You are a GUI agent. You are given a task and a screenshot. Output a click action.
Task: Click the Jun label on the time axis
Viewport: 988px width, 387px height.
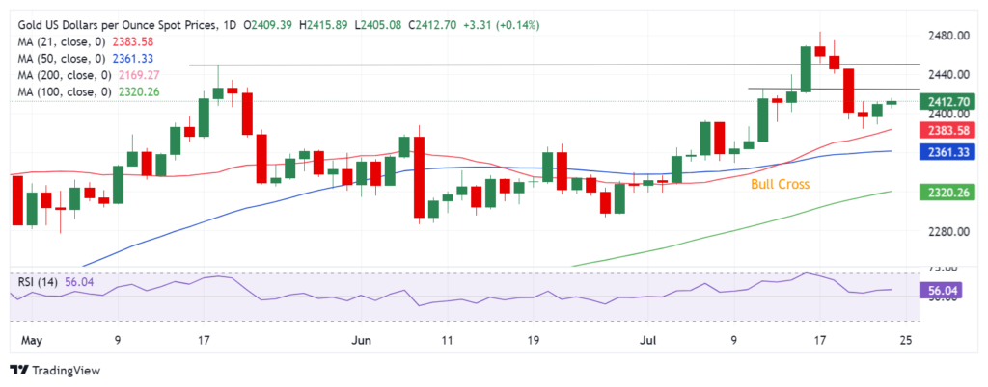(x=362, y=340)
